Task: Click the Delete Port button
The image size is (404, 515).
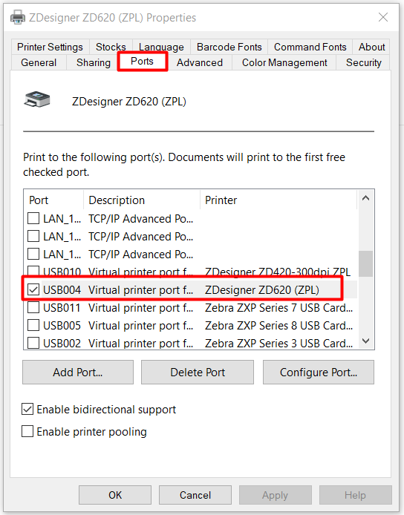Action: pyautogui.click(x=198, y=372)
